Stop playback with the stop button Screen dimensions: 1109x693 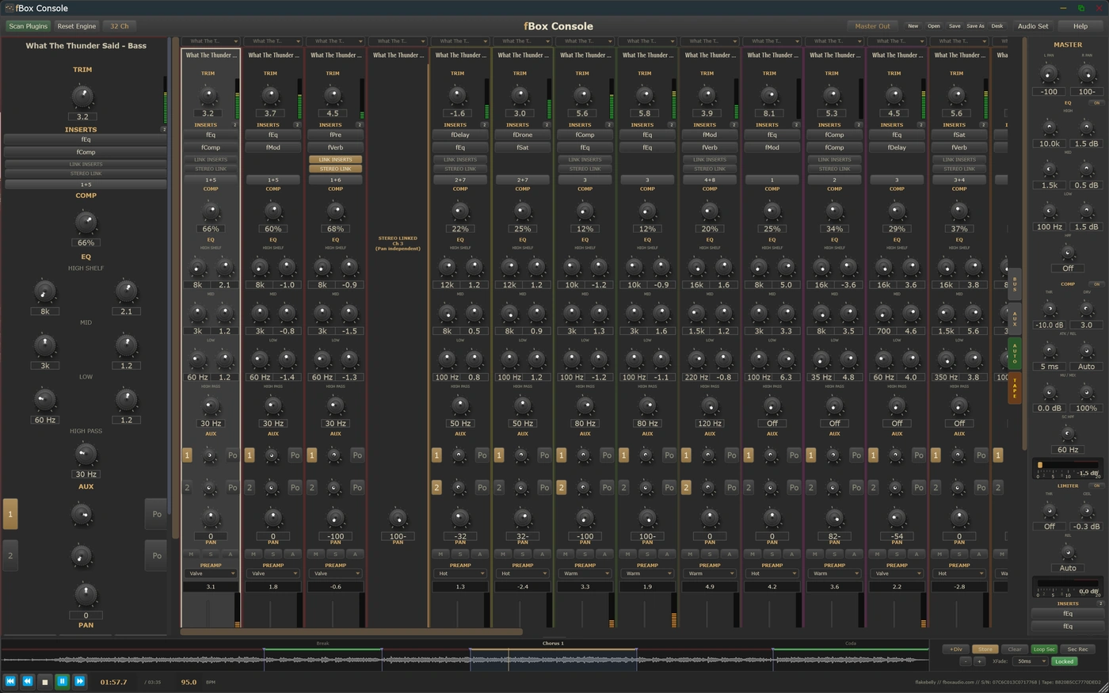coord(45,681)
